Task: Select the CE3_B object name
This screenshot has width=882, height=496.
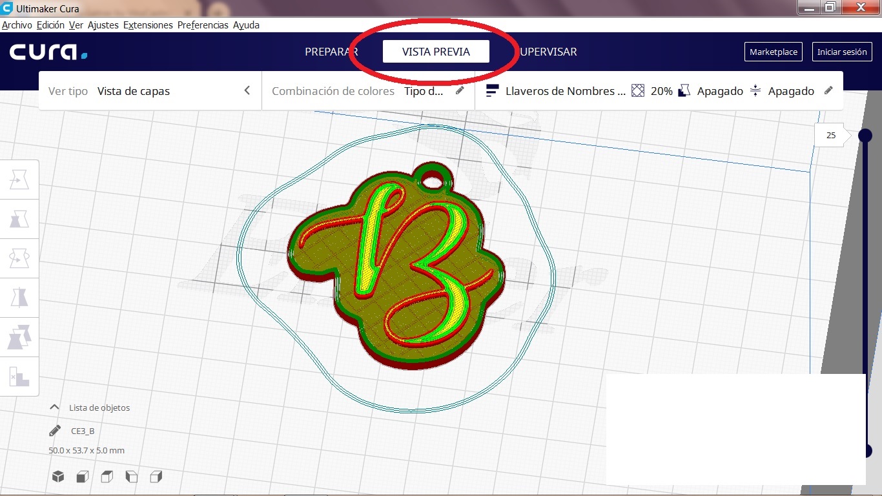Action: click(83, 431)
